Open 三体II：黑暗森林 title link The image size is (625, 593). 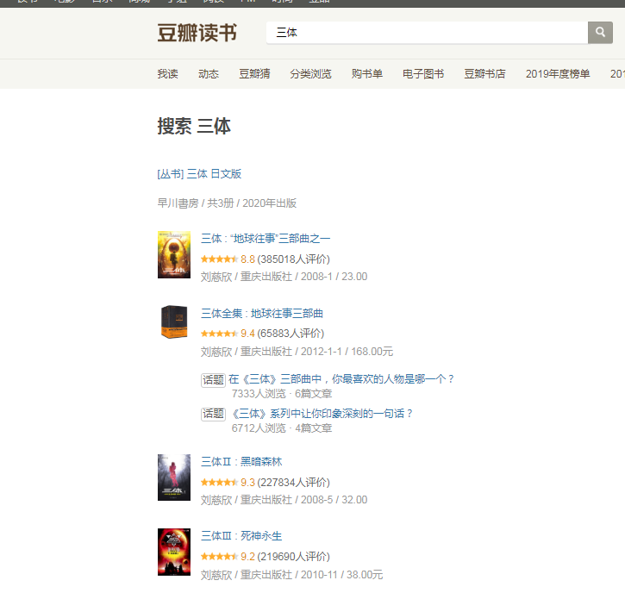pos(241,461)
